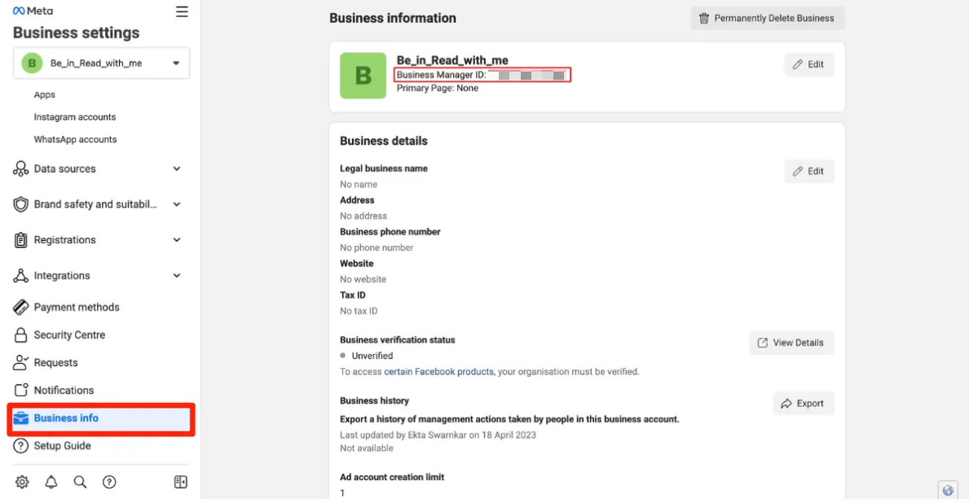Click the help question mark icon
Image resolution: width=969 pixels, height=503 pixels.
[109, 482]
